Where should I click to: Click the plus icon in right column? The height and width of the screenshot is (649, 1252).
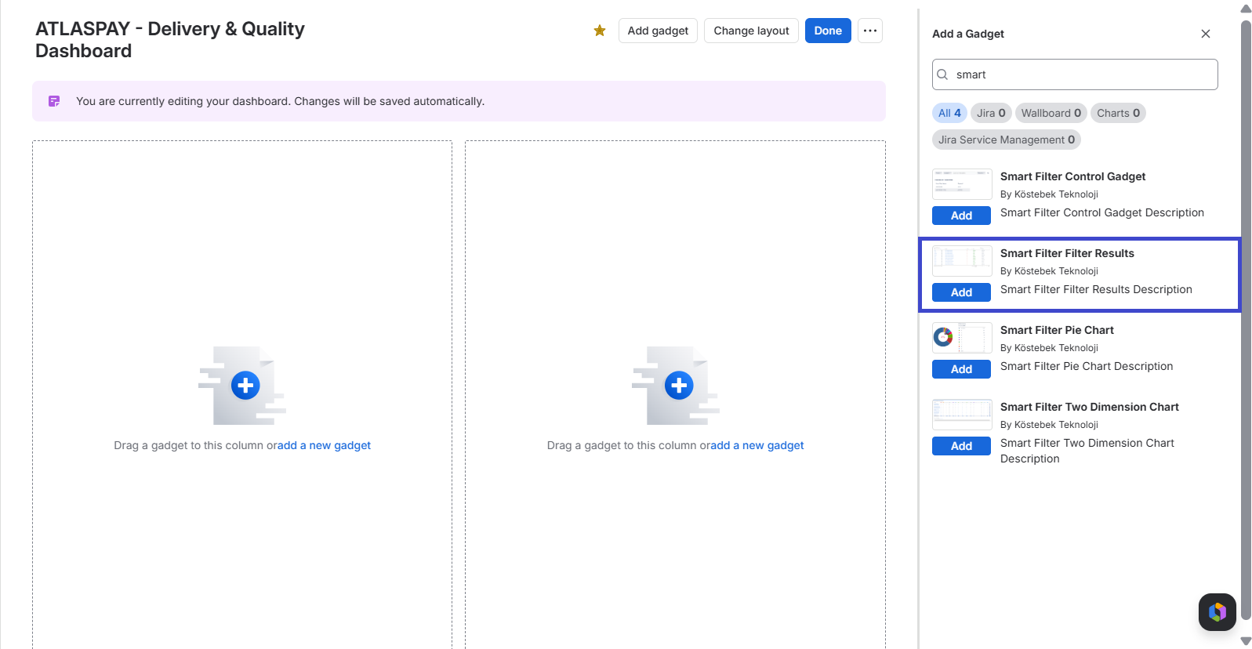pyautogui.click(x=679, y=386)
